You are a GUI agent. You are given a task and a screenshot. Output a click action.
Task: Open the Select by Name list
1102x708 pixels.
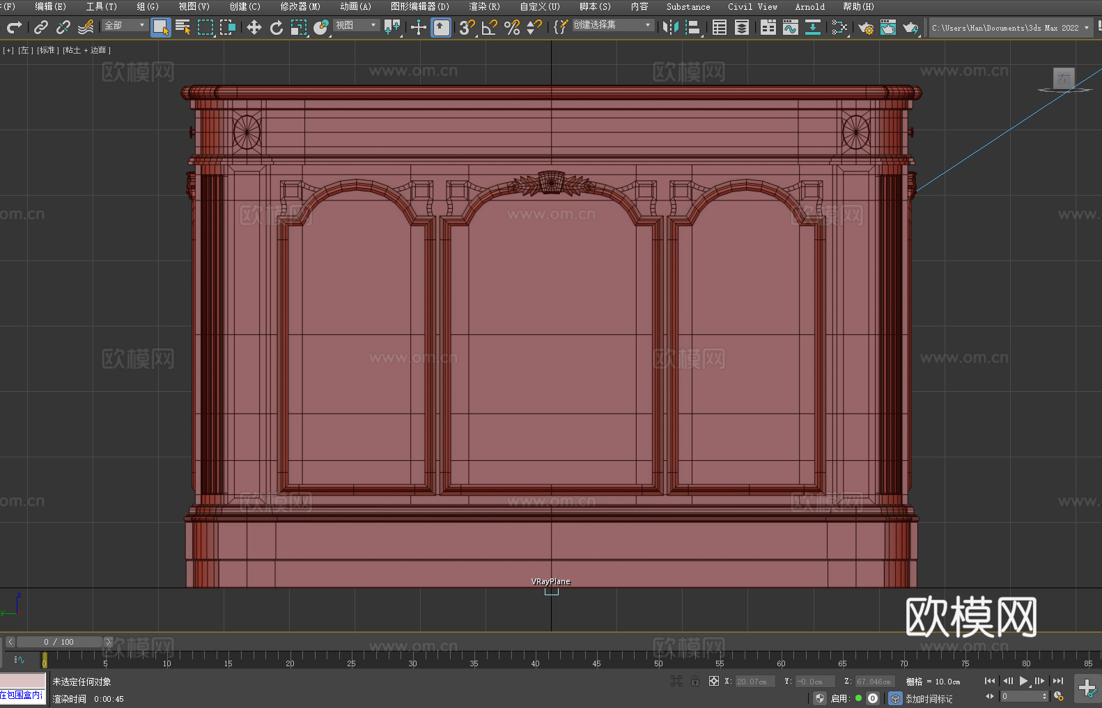coord(183,27)
